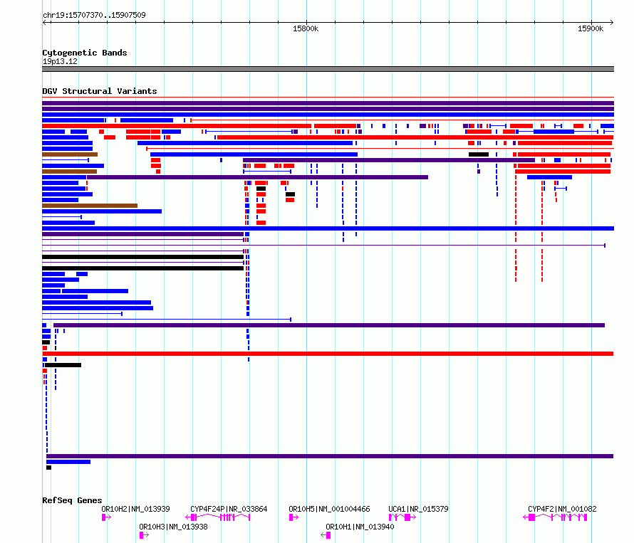Click the long red variant spanning the region
634x543 pixels.
coord(328,354)
